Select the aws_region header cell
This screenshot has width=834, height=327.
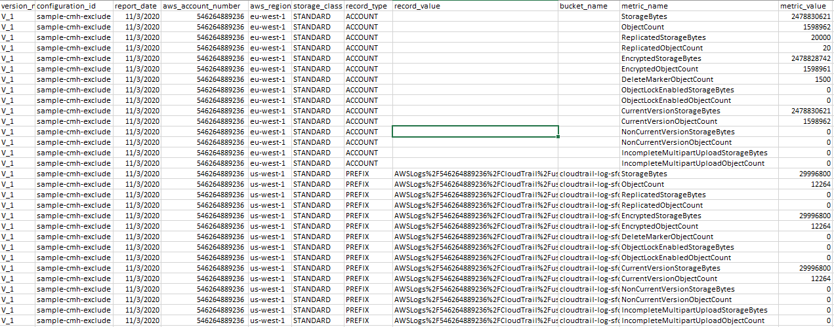click(269, 6)
